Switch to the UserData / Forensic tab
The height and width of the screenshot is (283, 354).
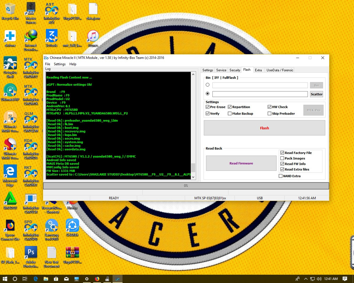280,70
